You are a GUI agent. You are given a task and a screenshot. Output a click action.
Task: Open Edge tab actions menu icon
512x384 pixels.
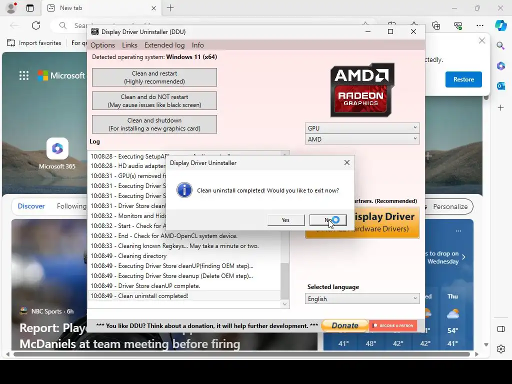click(x=30, y=8)
